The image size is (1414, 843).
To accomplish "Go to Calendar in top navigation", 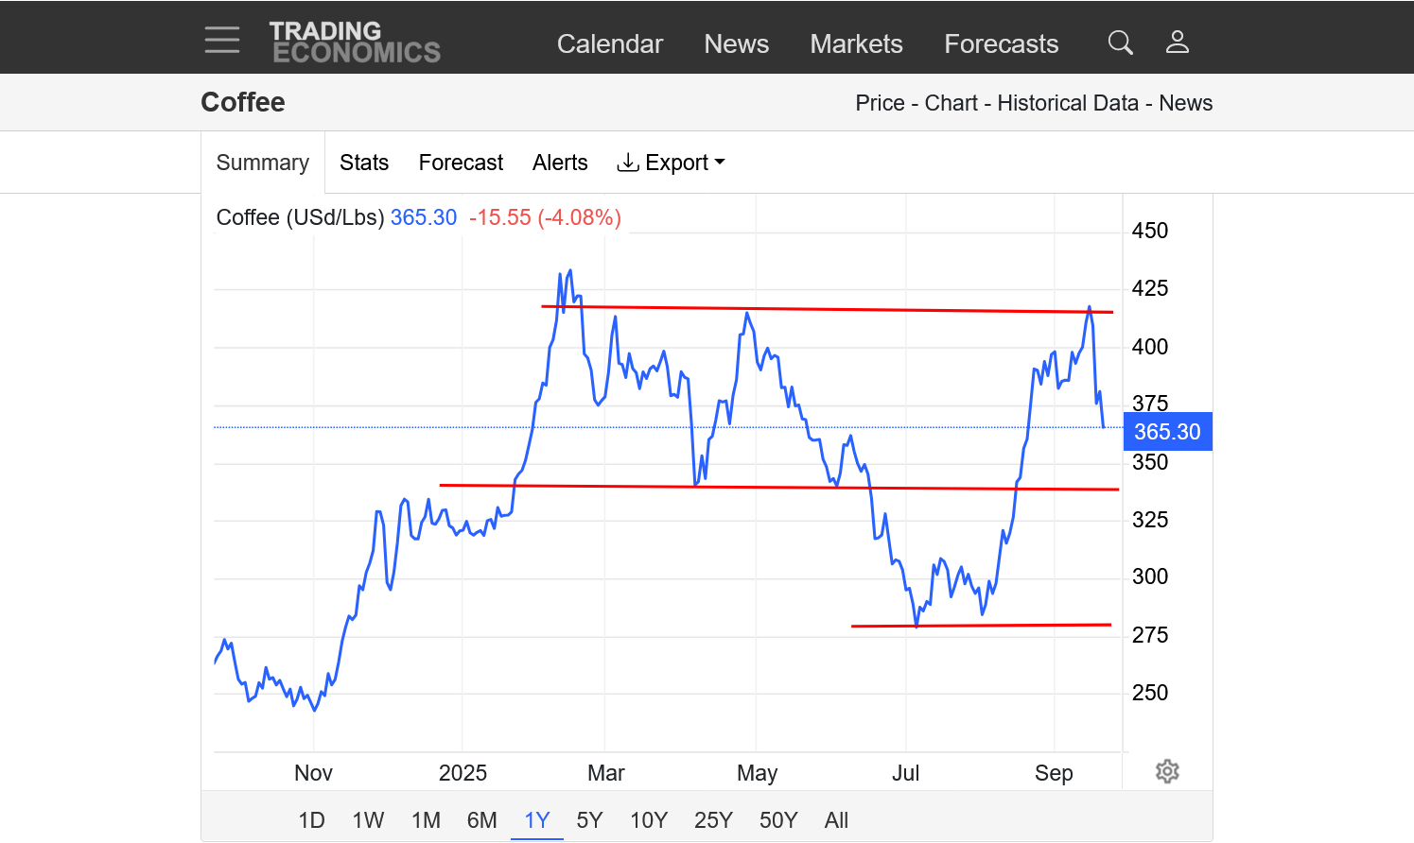I will [609, 43].
